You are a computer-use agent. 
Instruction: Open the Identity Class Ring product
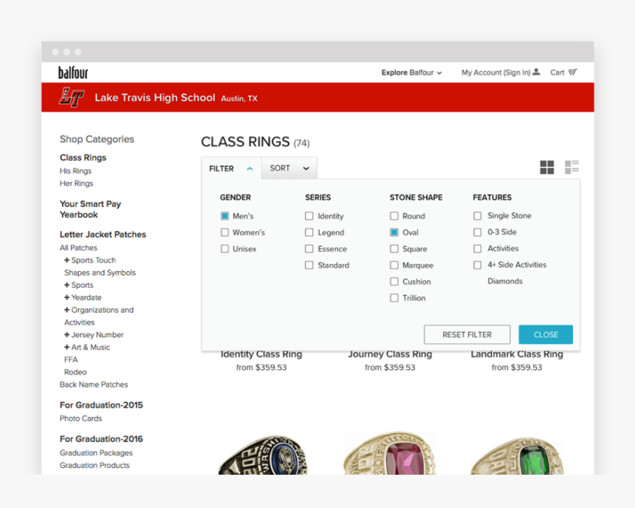click(x=261, y=355)
